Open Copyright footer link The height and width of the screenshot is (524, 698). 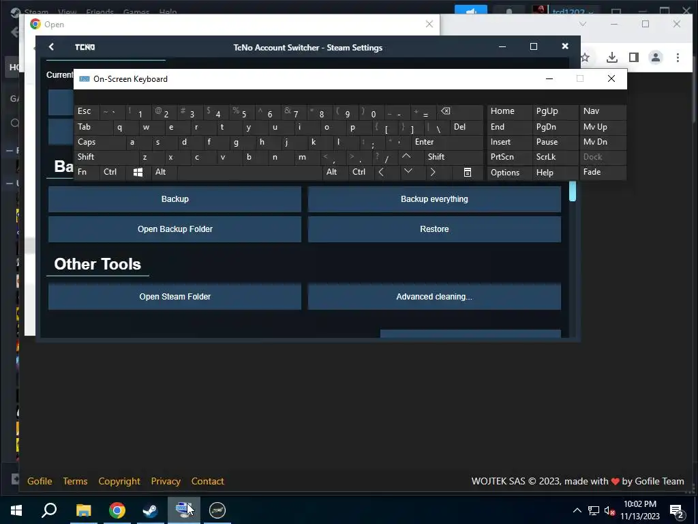pos(119,481)
